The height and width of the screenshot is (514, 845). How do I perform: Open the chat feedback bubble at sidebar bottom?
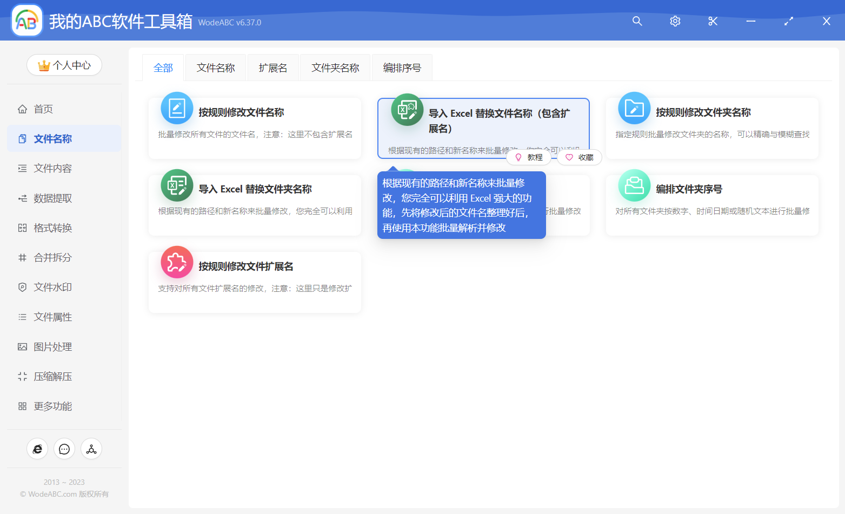point(64,449)
